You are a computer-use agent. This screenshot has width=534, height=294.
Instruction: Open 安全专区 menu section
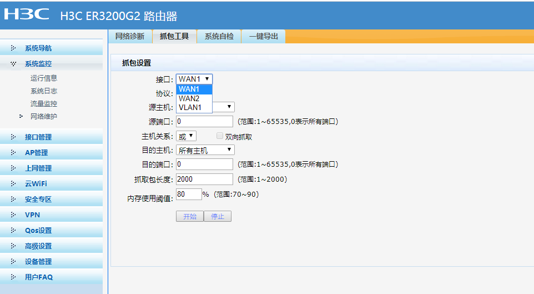click(x=51, y=199)
